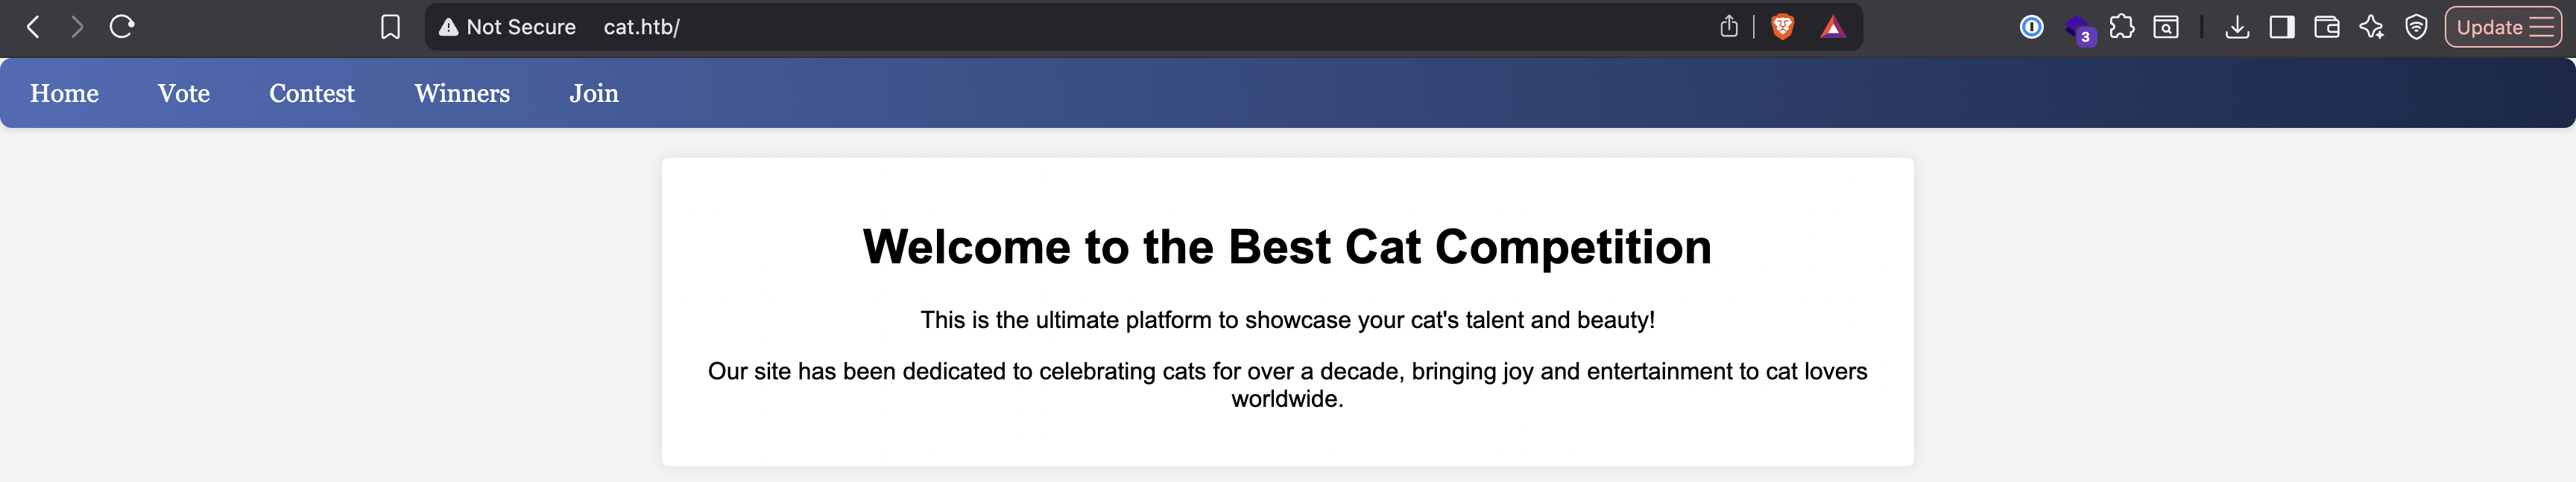Launch the Leo AI assistant icon

click(2371, 27)
